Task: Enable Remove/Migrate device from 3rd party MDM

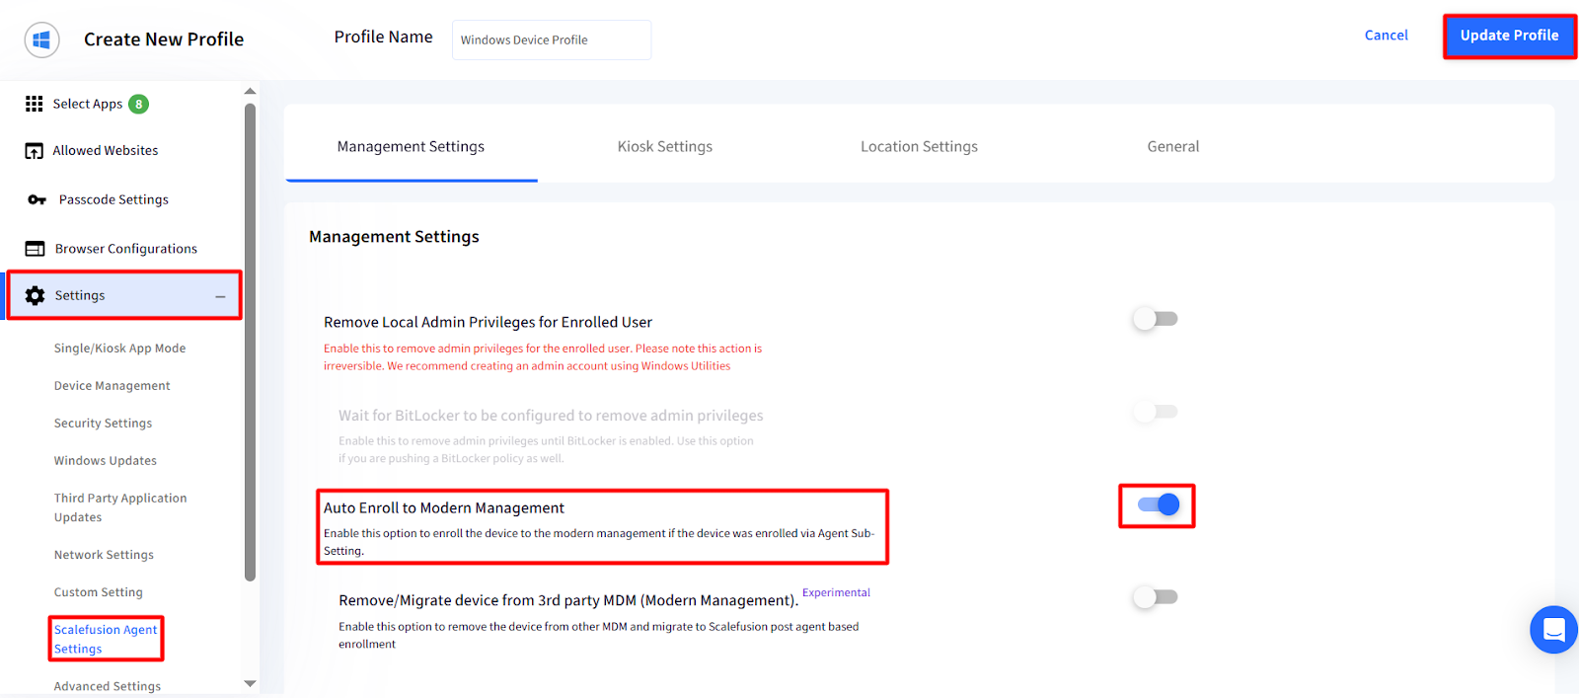Action: (1156, 596)
